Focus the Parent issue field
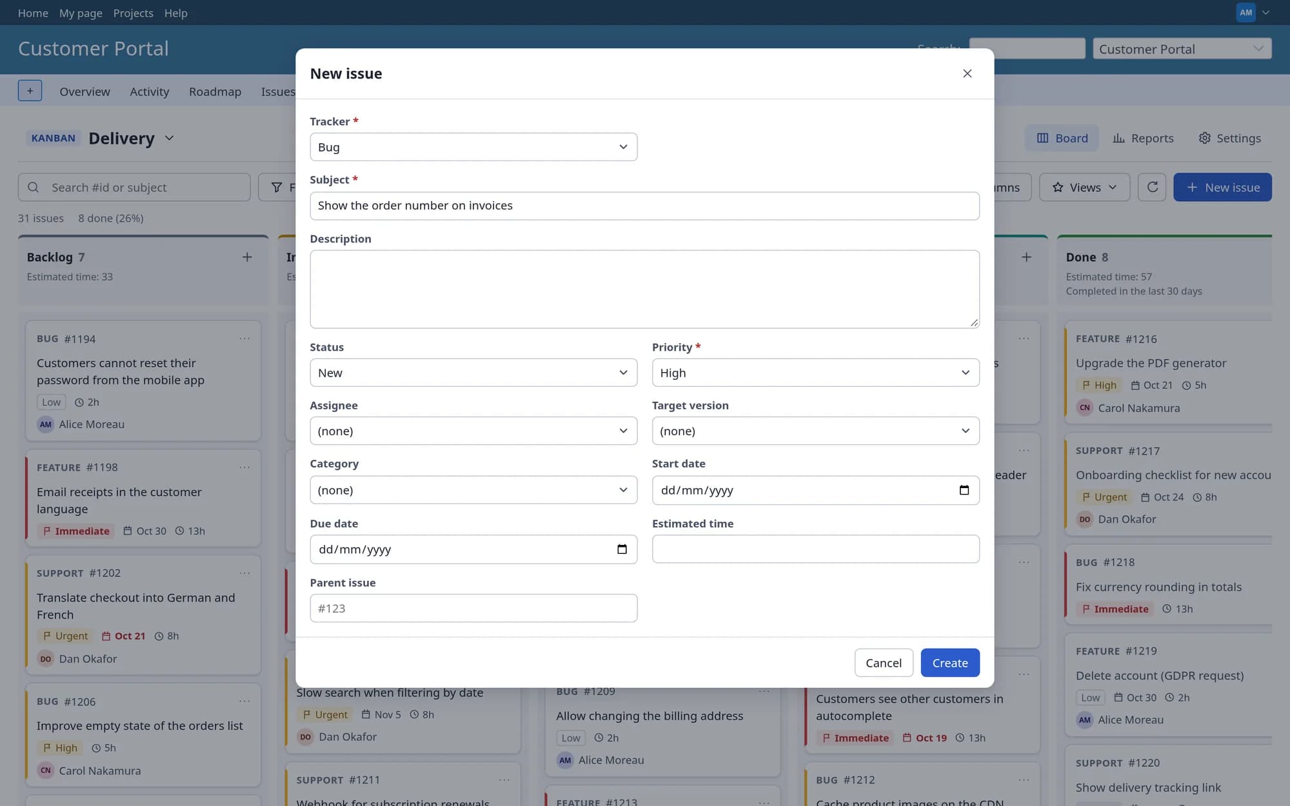1290x806 pixels. [473, 608]
